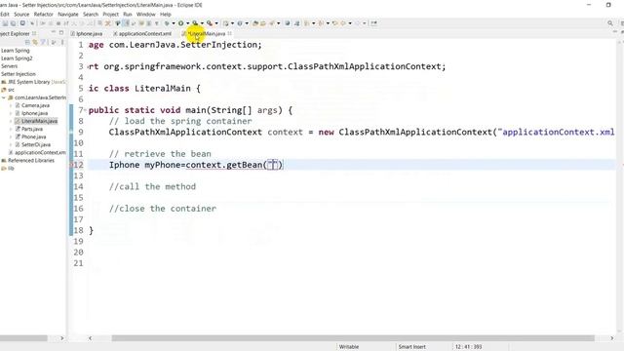Open the Run button dropdown arrow

(x=187, y=23)
